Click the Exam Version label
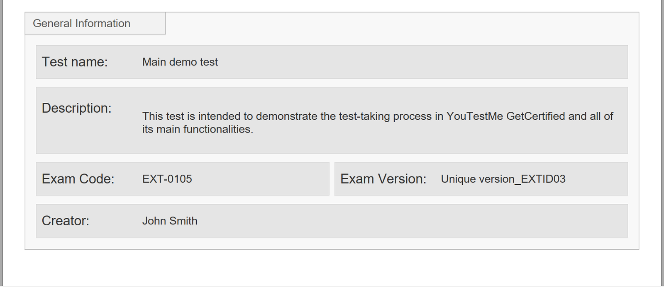Viewport: 664px width, 287px height. [383, 179]
